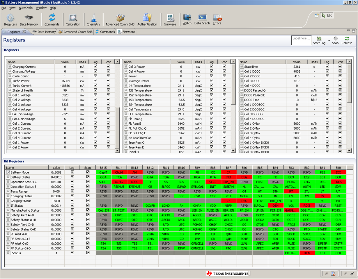Screen dimensions: 358x279
Task: Click the TSX perspective button
Action: pyautogui.click(x=327, y=16)
